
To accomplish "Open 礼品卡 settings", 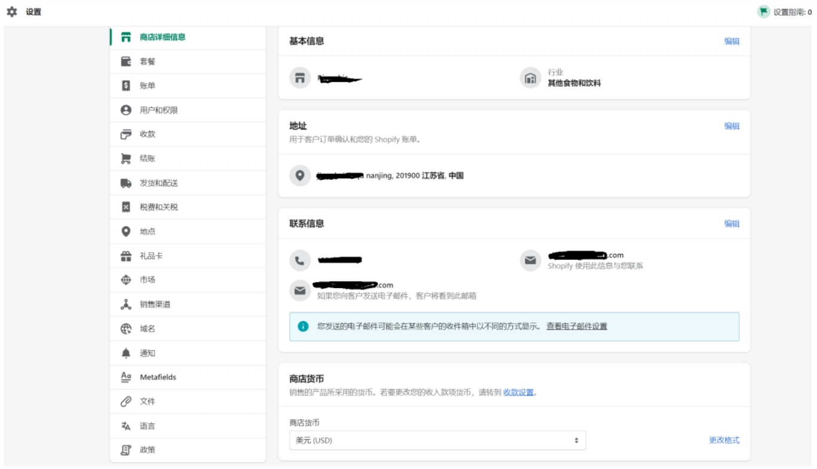I will pyautogui.click(x=188, y=256).
